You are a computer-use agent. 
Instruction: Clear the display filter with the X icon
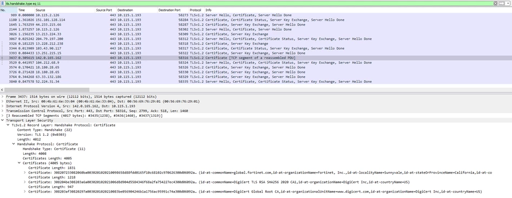tap(495, 3)
